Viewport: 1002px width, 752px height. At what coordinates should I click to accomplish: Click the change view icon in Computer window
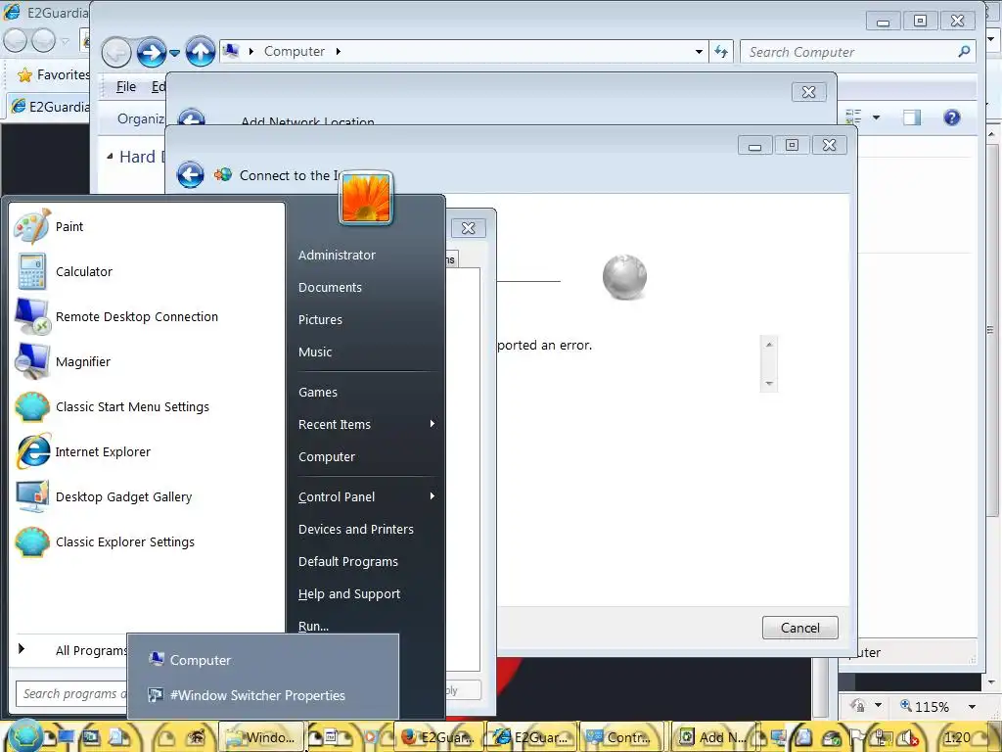(x=853, y=117)
